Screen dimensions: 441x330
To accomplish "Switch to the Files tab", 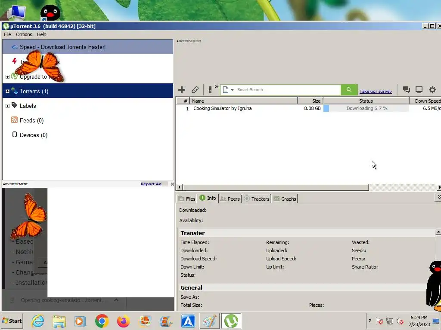I will (186, 199).
